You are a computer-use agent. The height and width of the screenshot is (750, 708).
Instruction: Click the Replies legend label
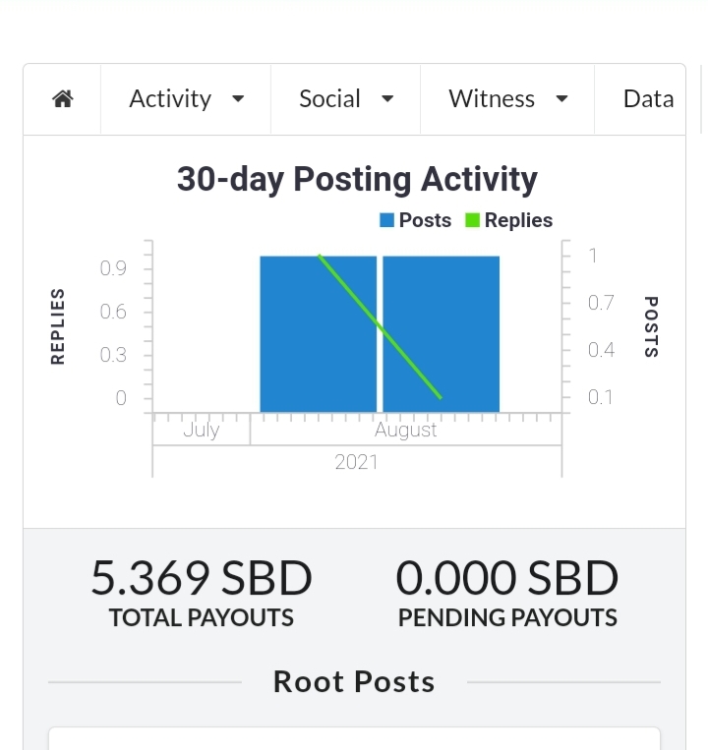click(518, 220)
